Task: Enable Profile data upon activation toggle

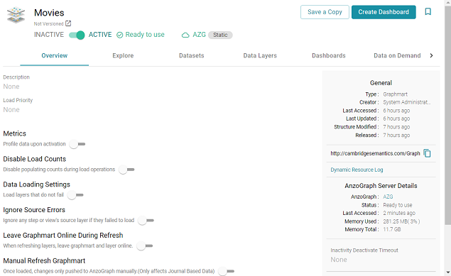Action: click(x=77, y=144)
